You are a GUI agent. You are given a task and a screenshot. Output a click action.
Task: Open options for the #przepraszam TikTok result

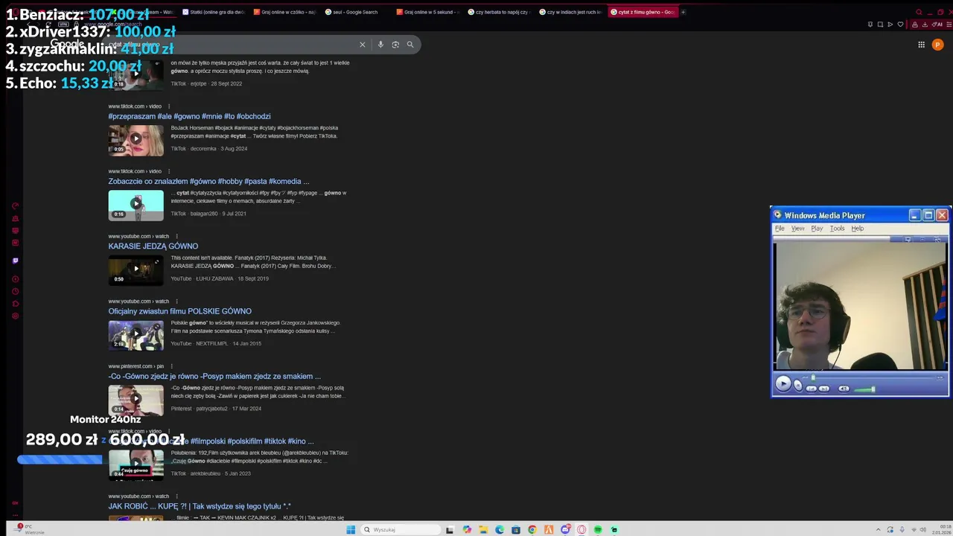click(169, 106)
